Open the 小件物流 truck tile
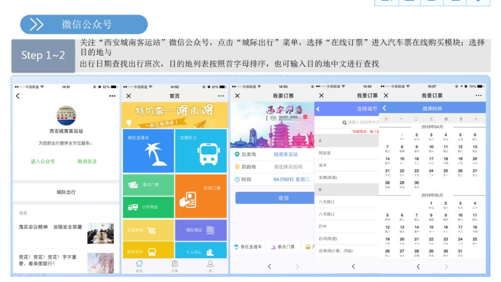 (x=148, y=207)
